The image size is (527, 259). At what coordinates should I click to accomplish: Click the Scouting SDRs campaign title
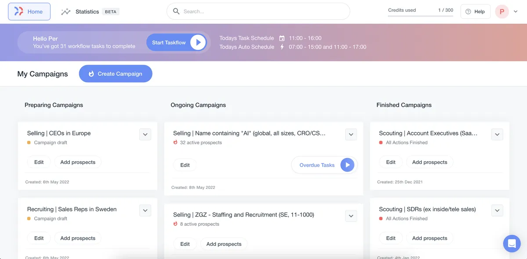[x=427, y=209]
